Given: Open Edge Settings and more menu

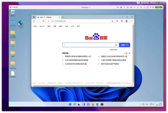Looking at the screenshot, I should pyautogui.click(x=131, y=21).
